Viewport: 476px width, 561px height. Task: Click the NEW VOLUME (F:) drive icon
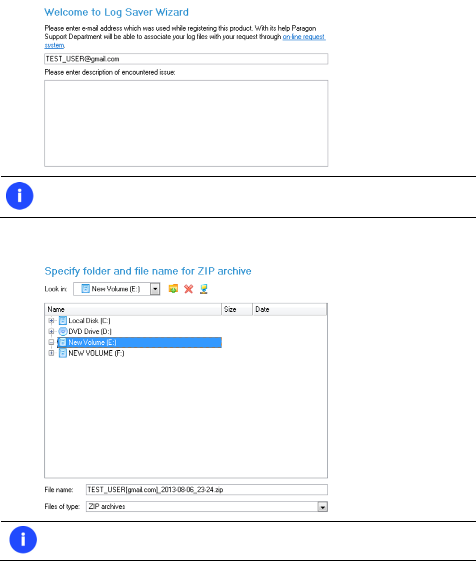tap(63, 353)
